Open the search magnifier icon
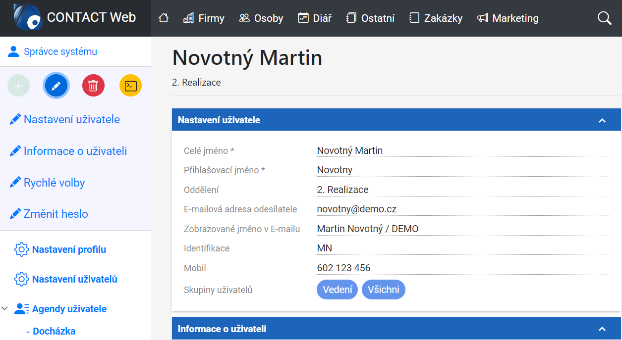This screenshot has height=340, width=622. 605,18
